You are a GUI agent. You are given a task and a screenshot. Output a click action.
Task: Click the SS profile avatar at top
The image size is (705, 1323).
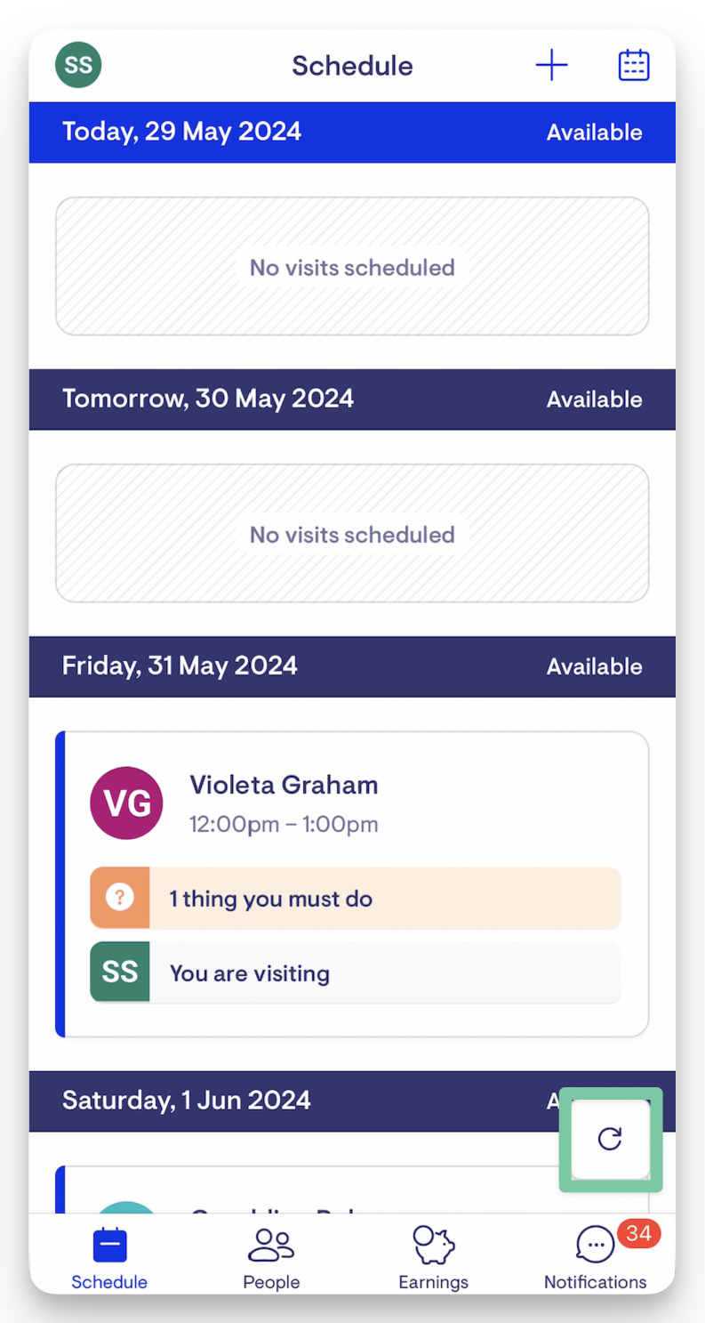[x=78, y=65]
